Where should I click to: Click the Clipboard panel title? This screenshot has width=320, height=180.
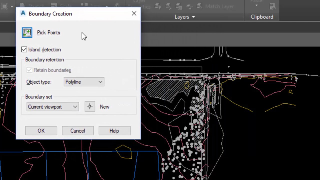(x=262, y=17)
